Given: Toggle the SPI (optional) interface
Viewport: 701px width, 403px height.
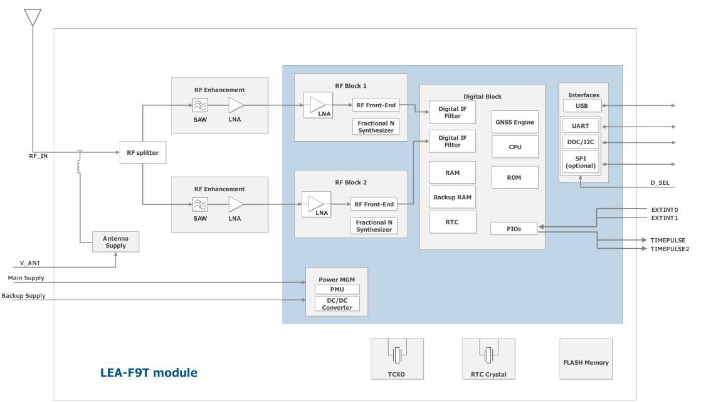Looking at the screenshot, I should click(x=580, y=162).
